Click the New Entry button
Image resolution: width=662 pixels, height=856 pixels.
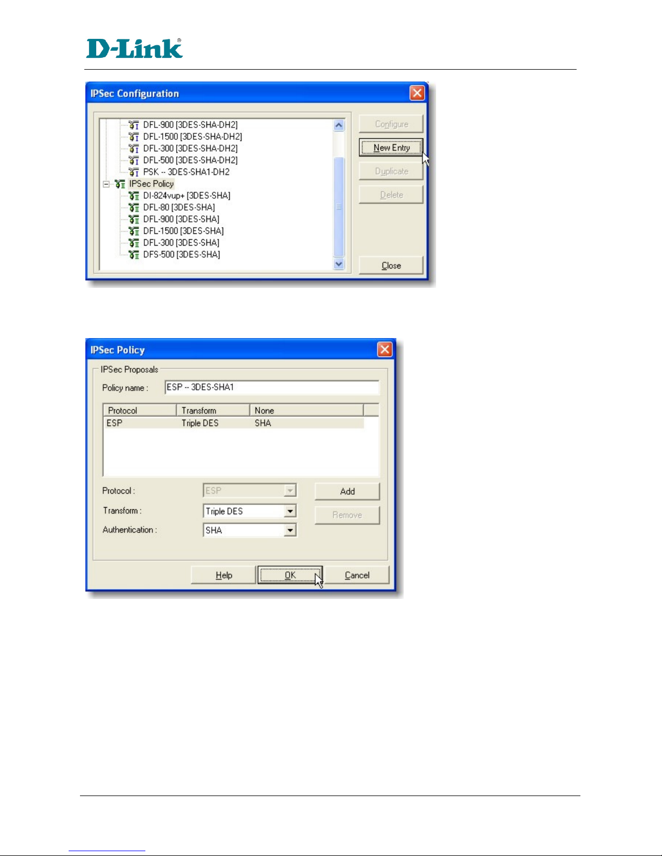click(x=391, y=147)
